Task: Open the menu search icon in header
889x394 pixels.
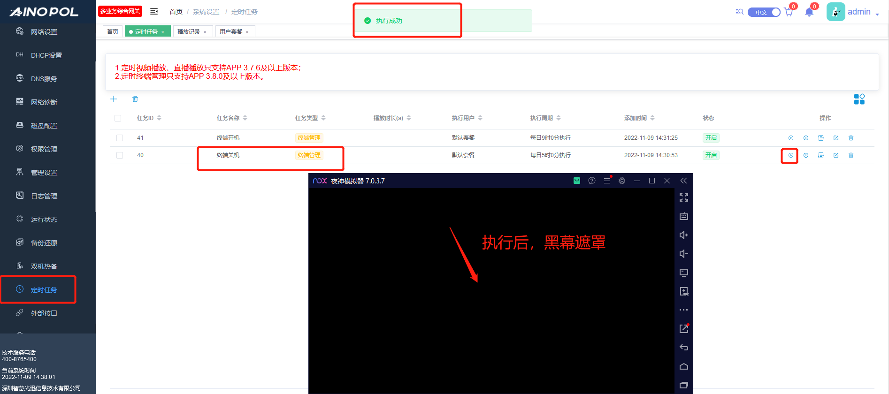Action: (739, 12)
